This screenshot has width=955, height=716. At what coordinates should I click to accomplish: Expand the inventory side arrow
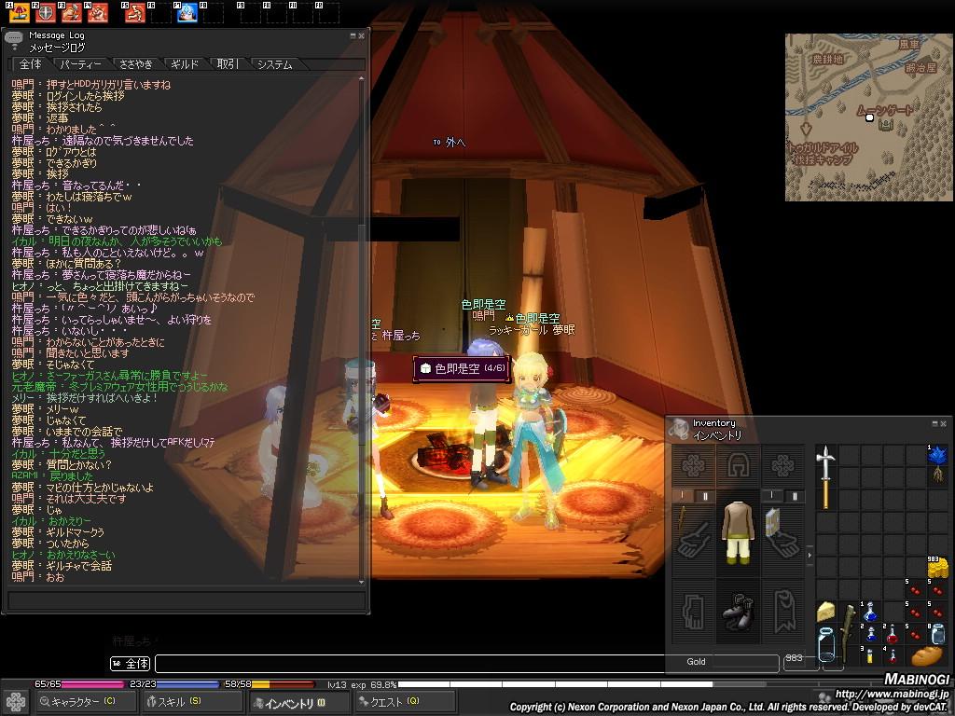[809, 555]
